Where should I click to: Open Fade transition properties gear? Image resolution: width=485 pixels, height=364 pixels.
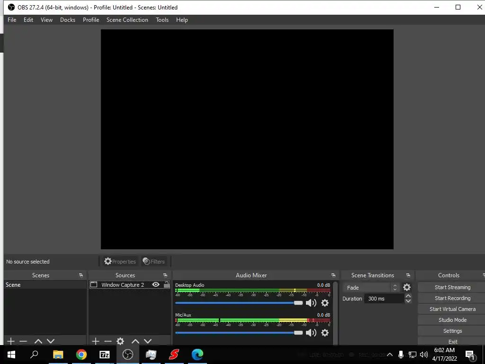click(407, 287)
